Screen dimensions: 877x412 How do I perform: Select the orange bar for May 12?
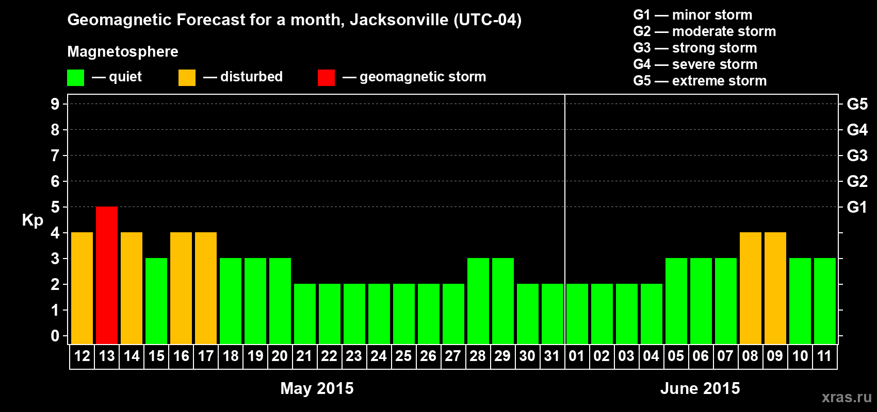[x=82, y=288]
